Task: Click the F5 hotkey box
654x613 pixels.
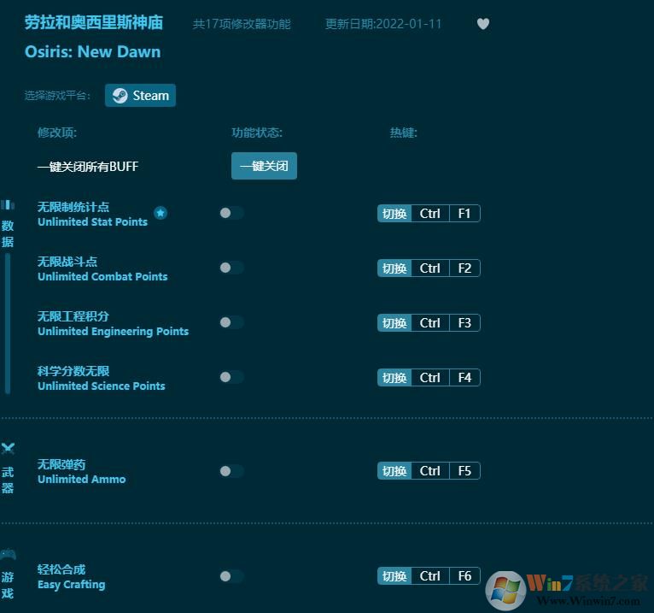Action: pyautogui.click(x=464, y=471)
